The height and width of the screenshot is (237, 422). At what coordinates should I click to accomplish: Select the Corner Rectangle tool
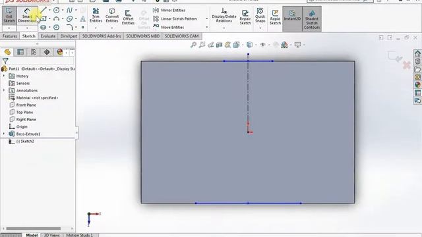pyautogui.click(x=44, y=19)
